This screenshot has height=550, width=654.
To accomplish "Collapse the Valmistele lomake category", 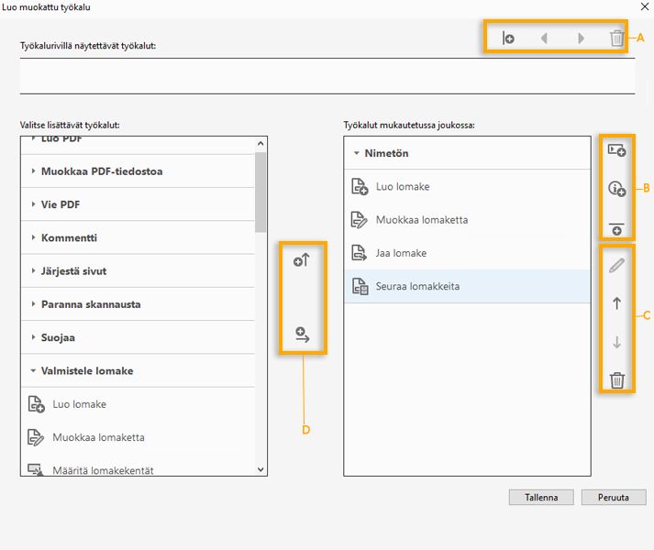I will (34, 371).
